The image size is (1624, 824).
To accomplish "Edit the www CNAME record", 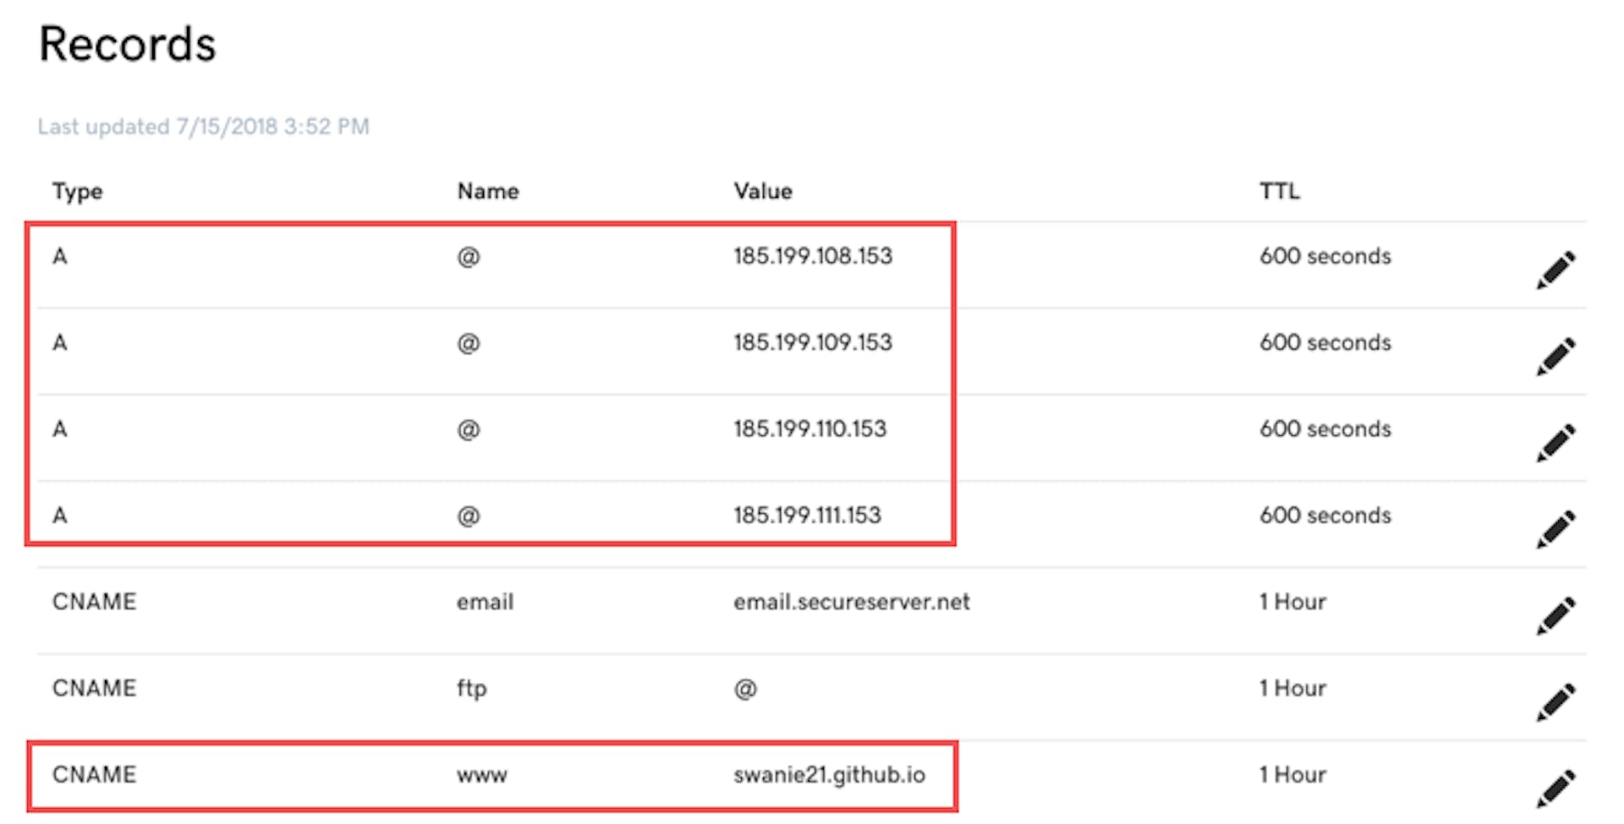I will click(x=1555, y=789).
